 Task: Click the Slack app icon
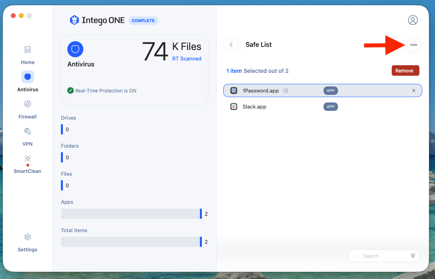(234, 106)
